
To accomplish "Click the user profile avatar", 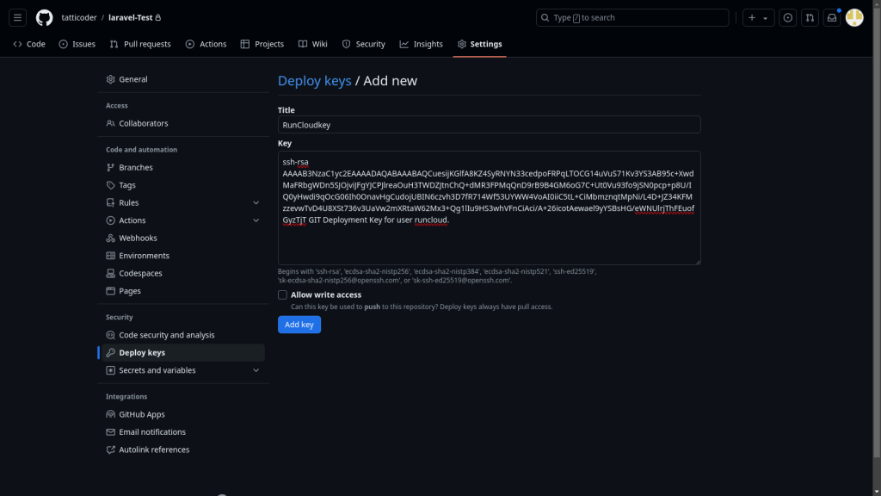I will (854, 17).
